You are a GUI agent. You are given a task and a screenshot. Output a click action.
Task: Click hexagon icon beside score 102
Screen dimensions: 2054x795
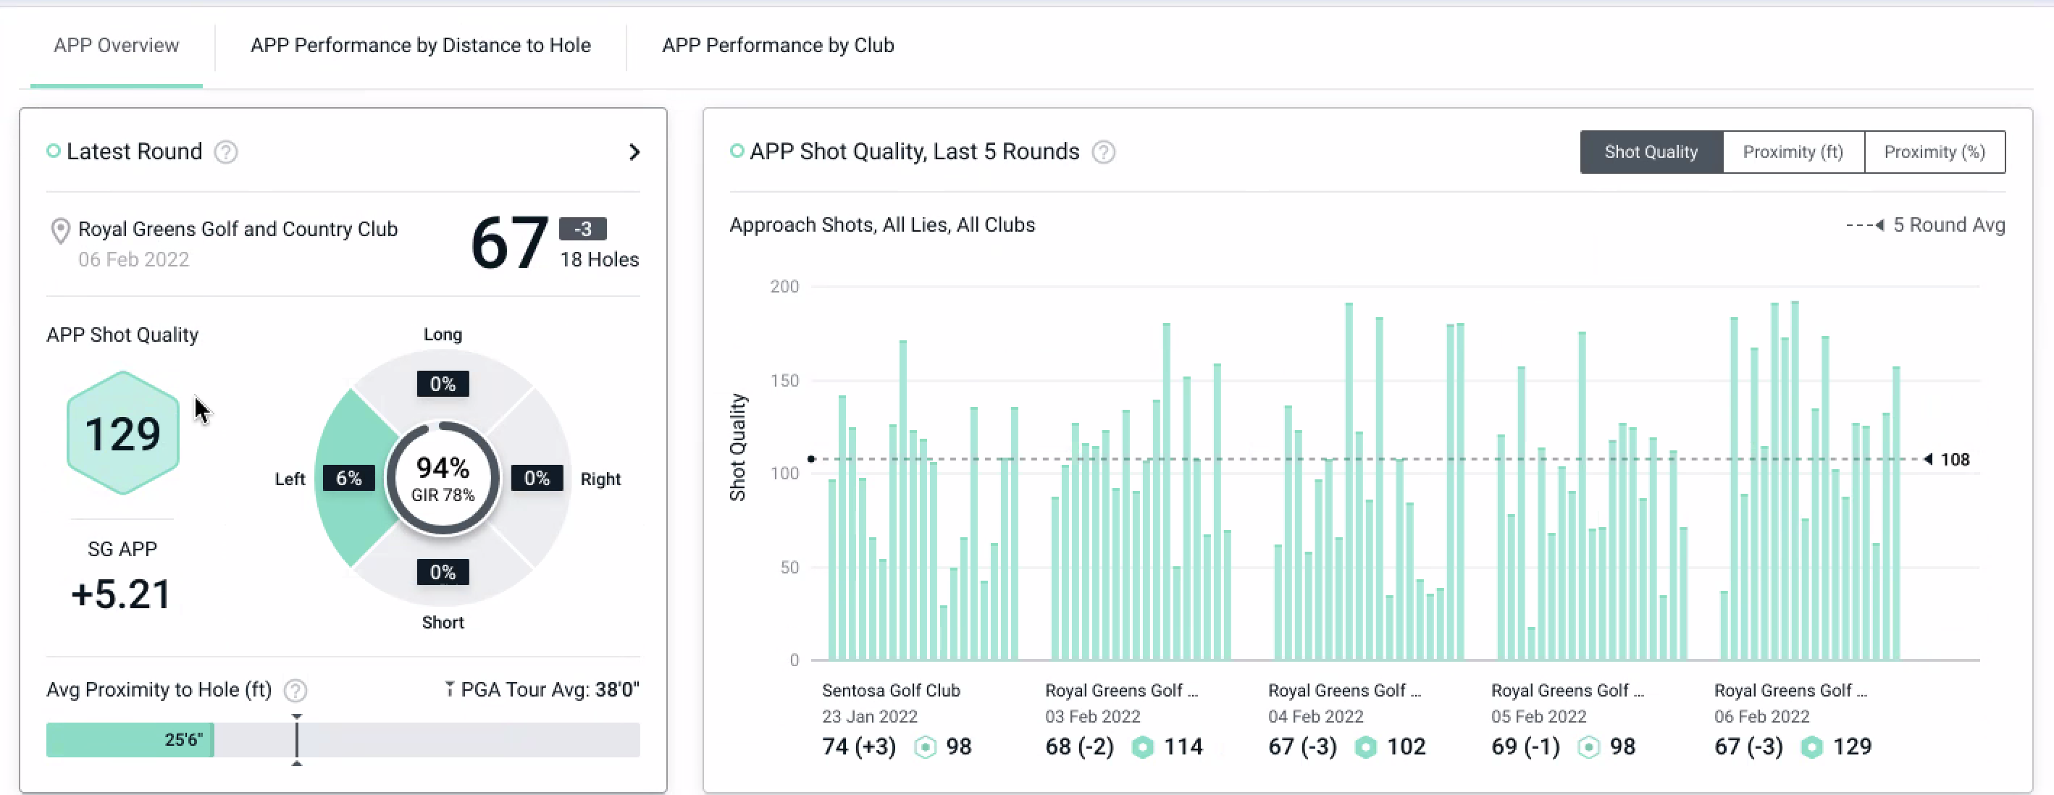(1365, 747)
